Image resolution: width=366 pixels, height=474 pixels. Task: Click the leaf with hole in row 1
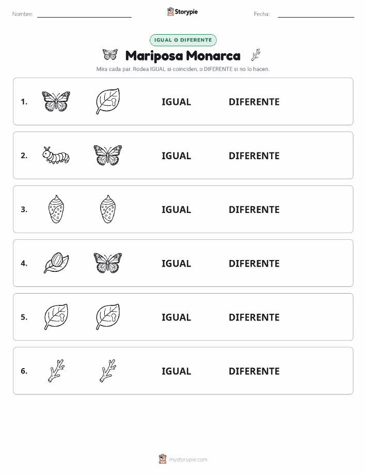click(108, 101)
